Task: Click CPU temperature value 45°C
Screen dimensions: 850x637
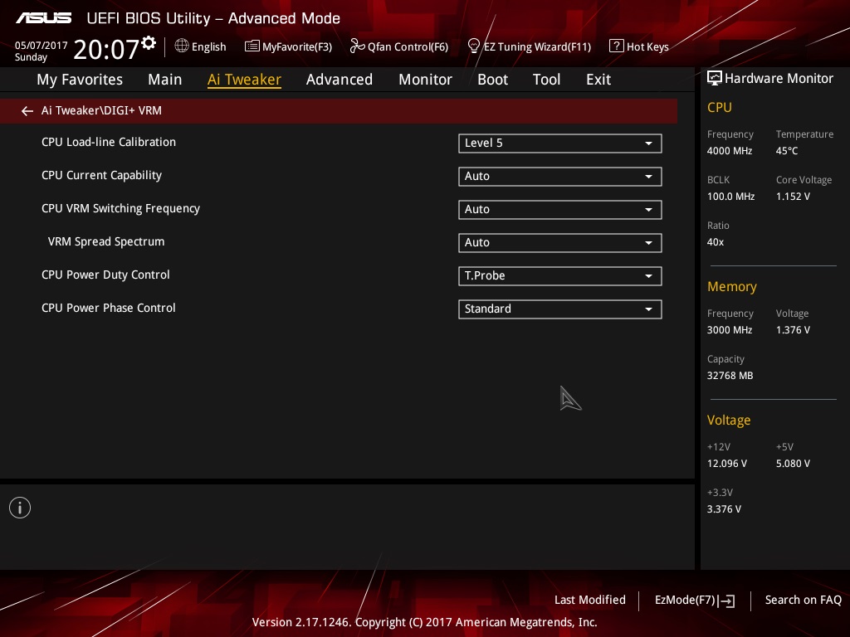Action: click(787, 151)
